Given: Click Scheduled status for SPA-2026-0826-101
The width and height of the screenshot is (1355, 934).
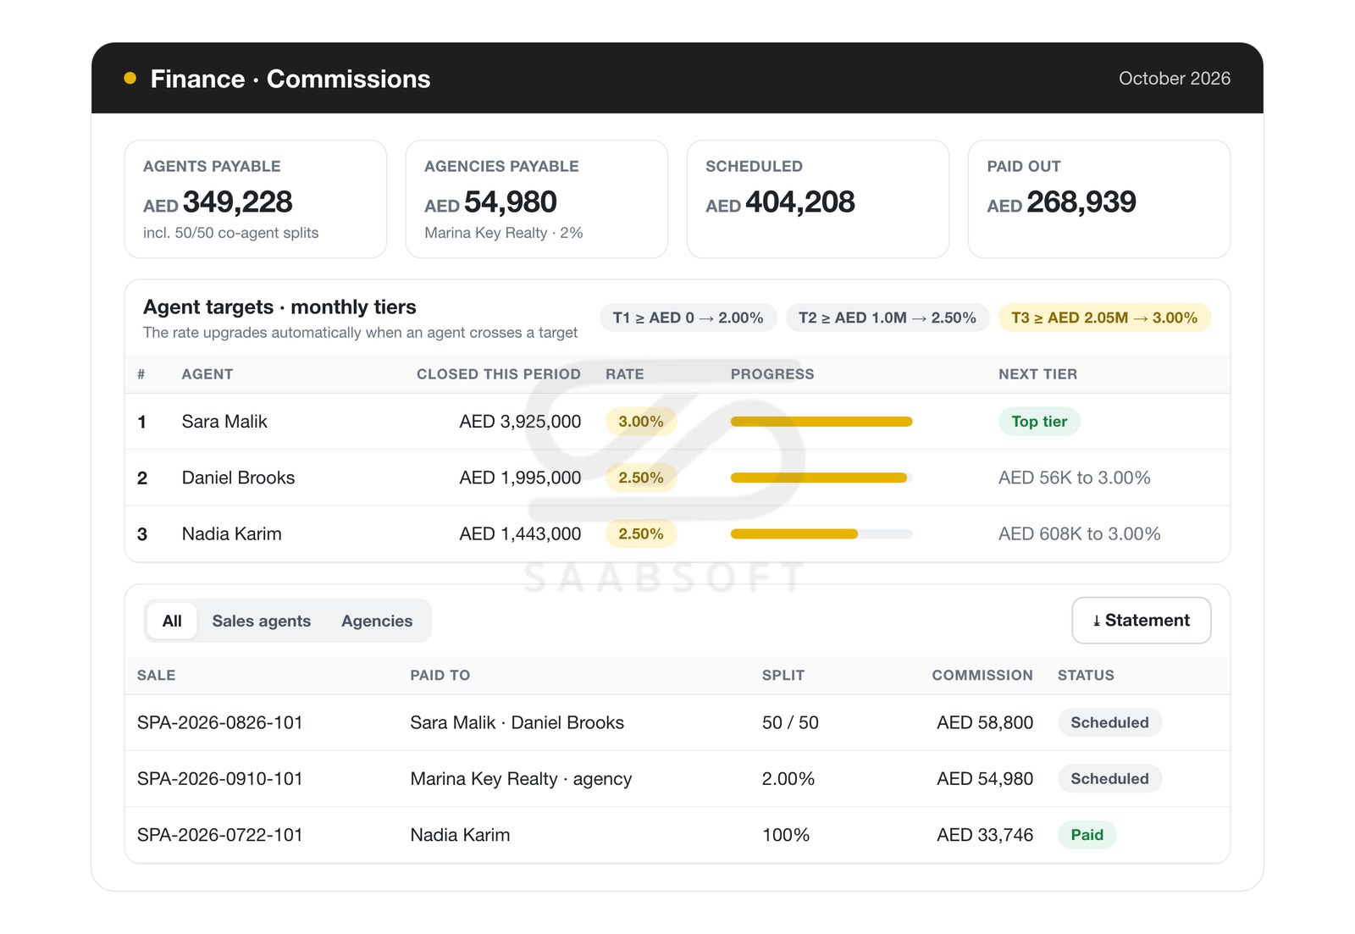Looking at the screenshot, I should tap(1109, 722).
